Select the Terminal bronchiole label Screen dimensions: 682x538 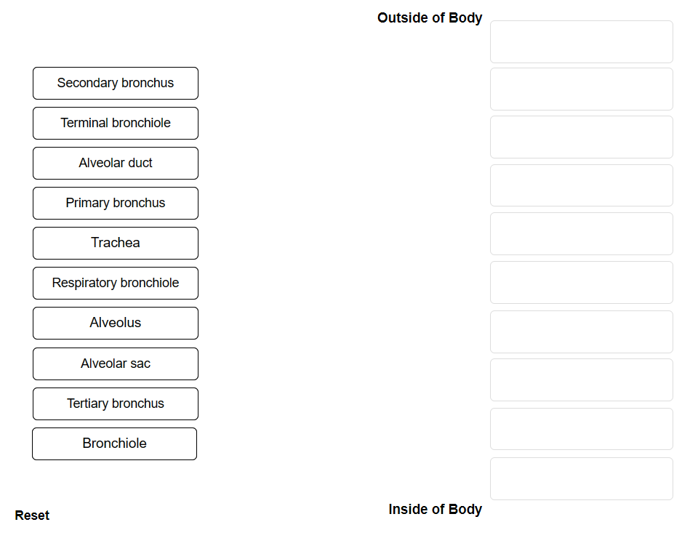pyautogui.click(x=115, y=123)
